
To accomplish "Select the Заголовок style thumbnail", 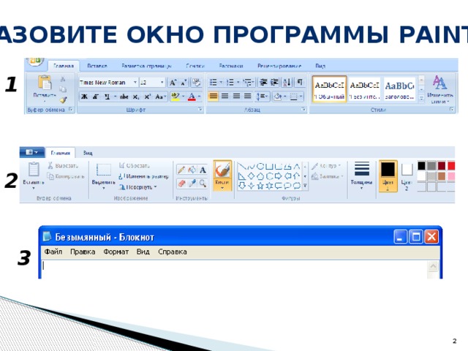I will pos(400,89).
